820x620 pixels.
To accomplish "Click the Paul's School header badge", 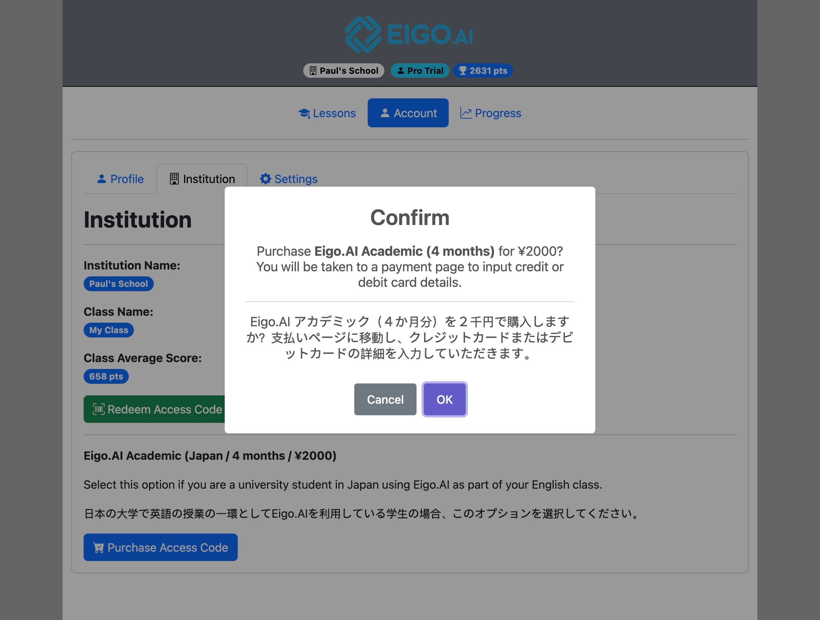I will tap(344, 71).
